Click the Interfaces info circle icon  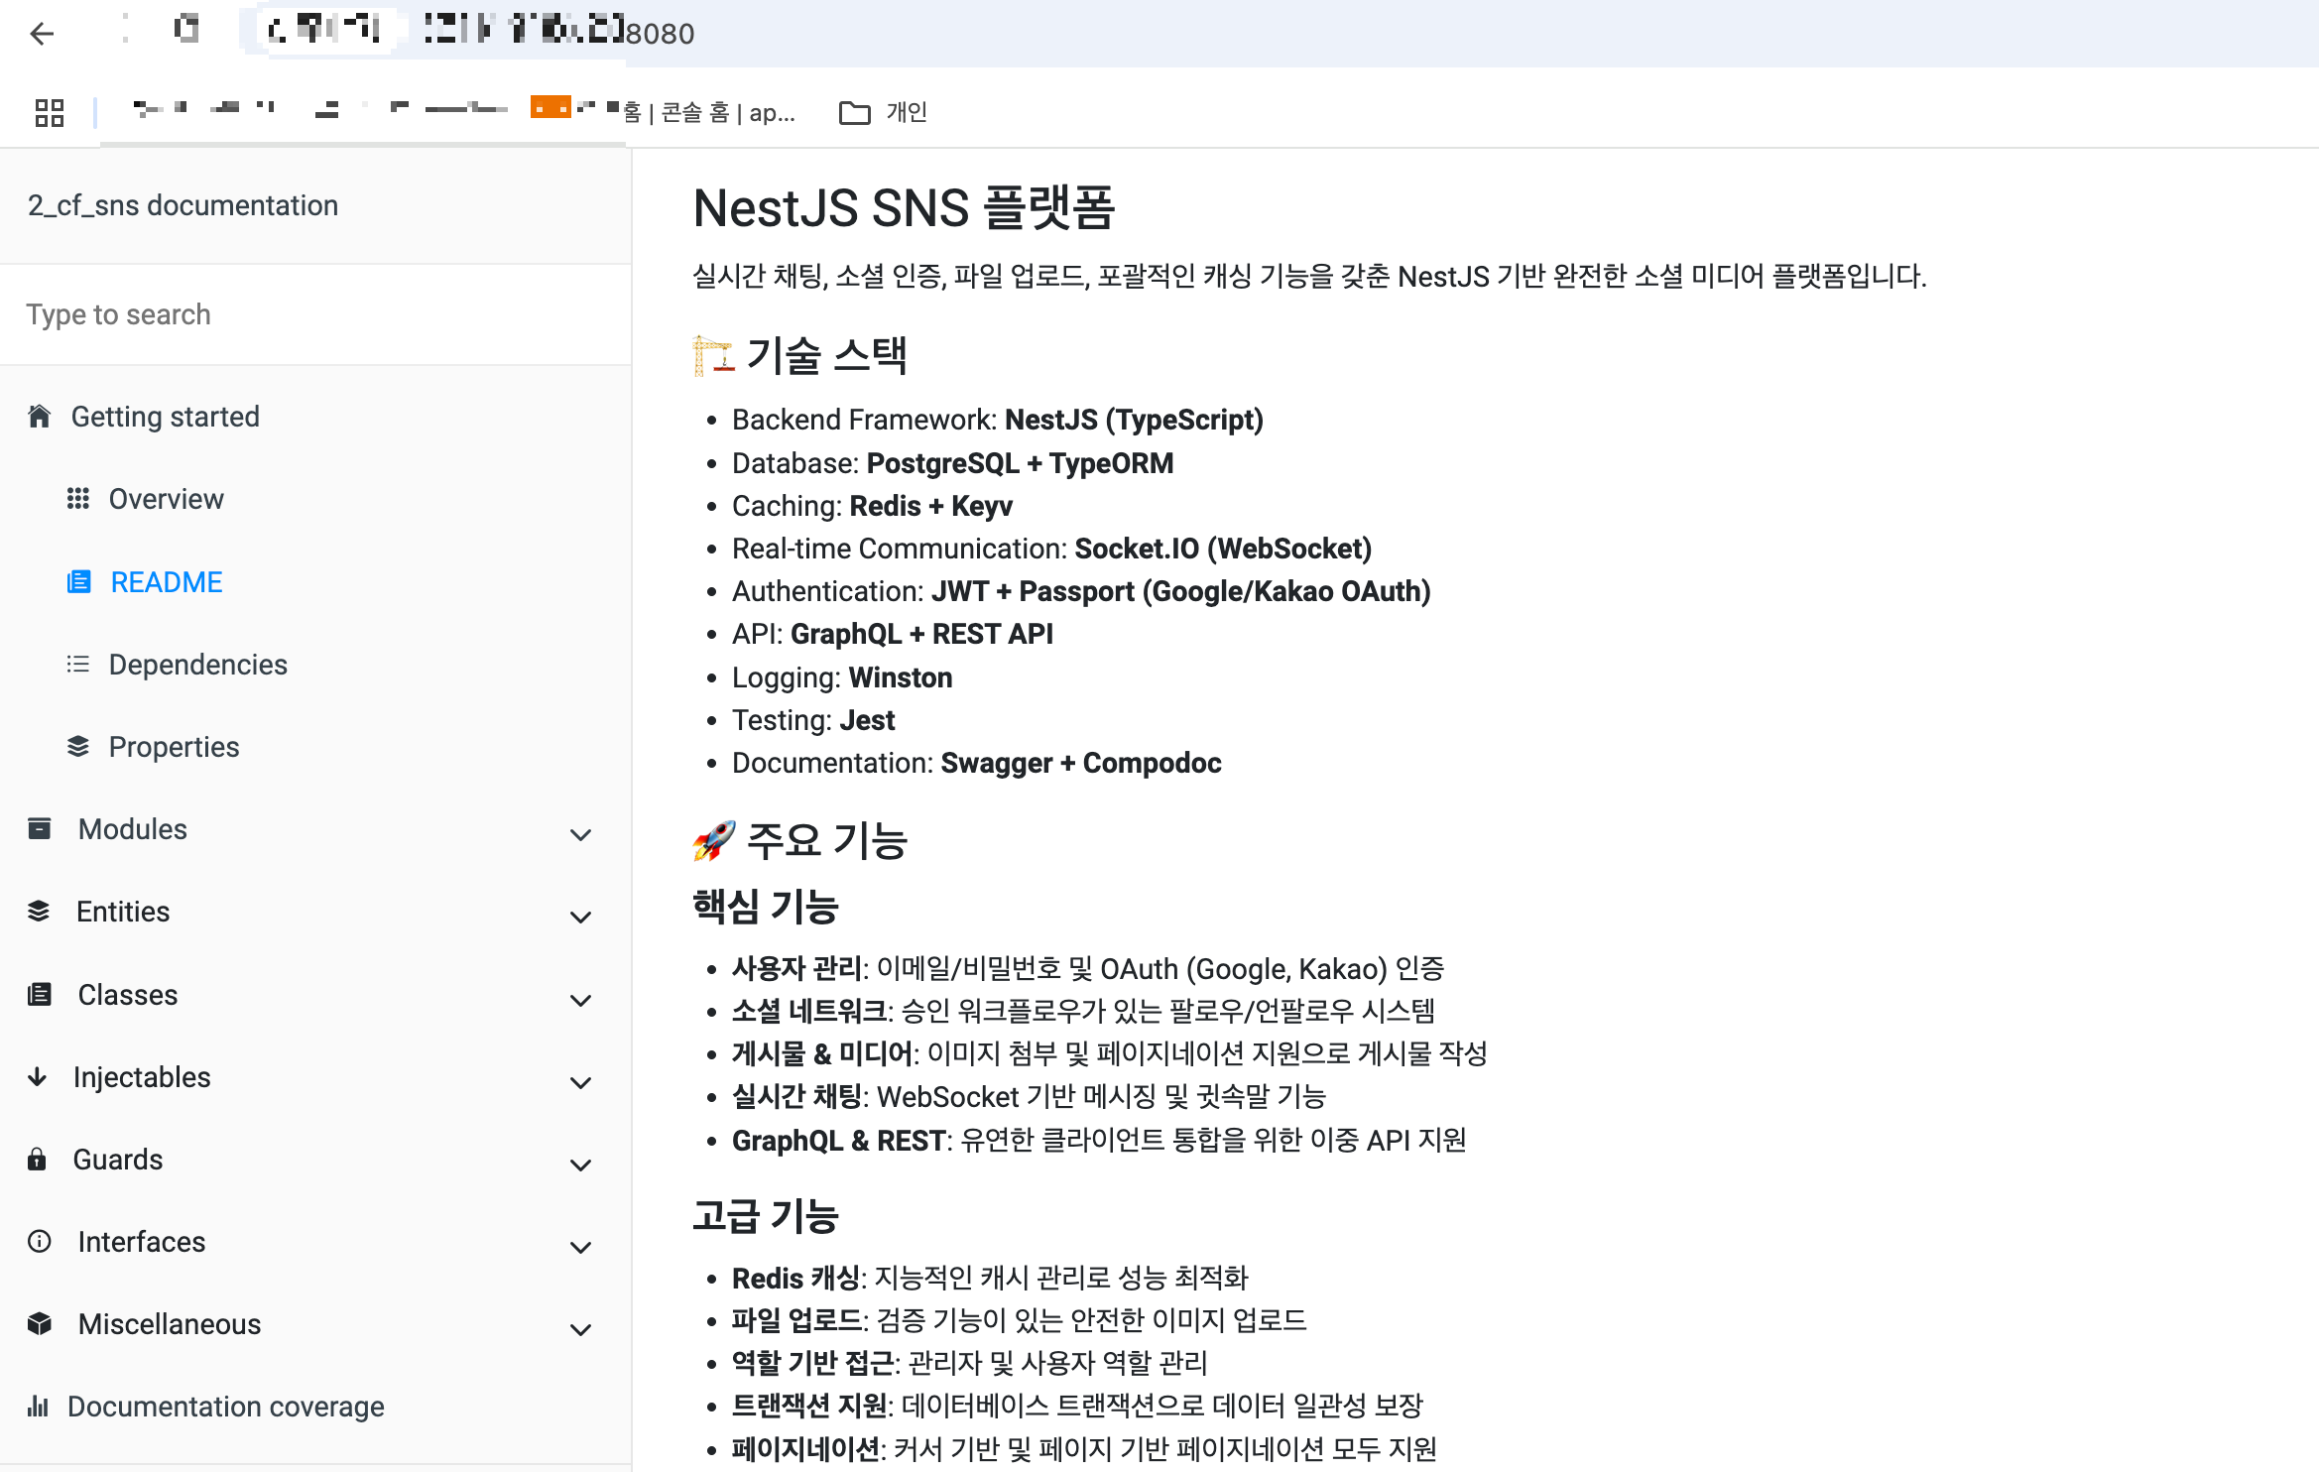tap(40, 1242)
